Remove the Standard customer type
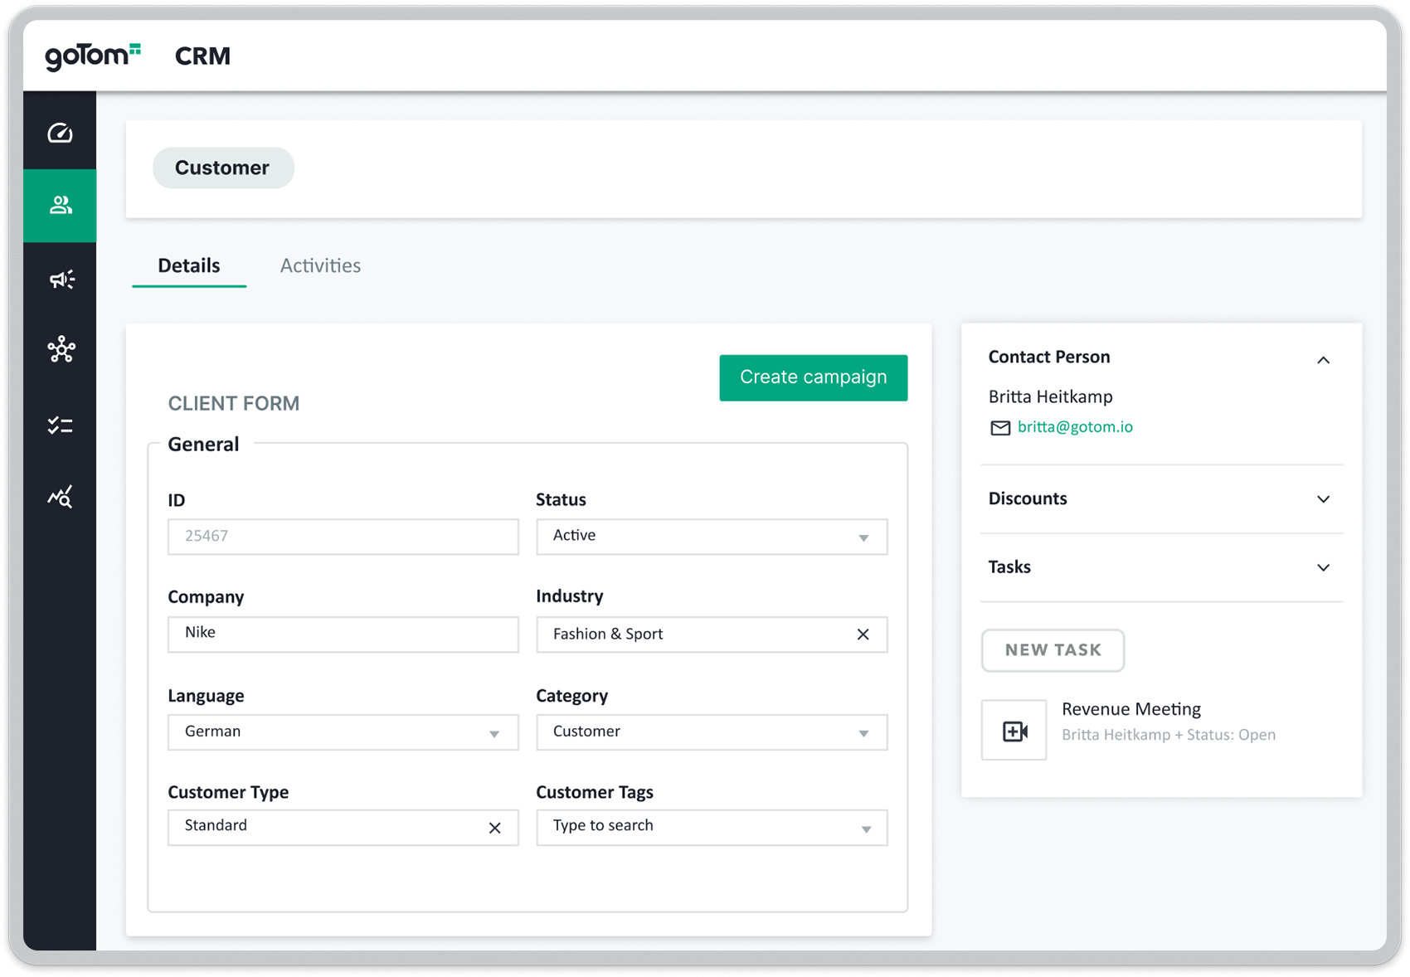 [494, 828]
